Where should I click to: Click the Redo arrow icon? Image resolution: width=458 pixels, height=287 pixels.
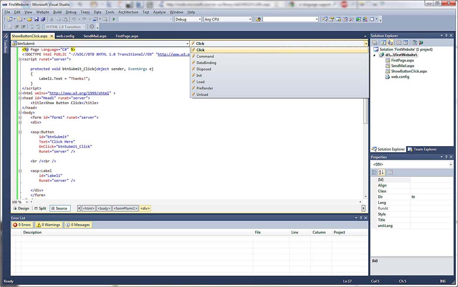84,19
